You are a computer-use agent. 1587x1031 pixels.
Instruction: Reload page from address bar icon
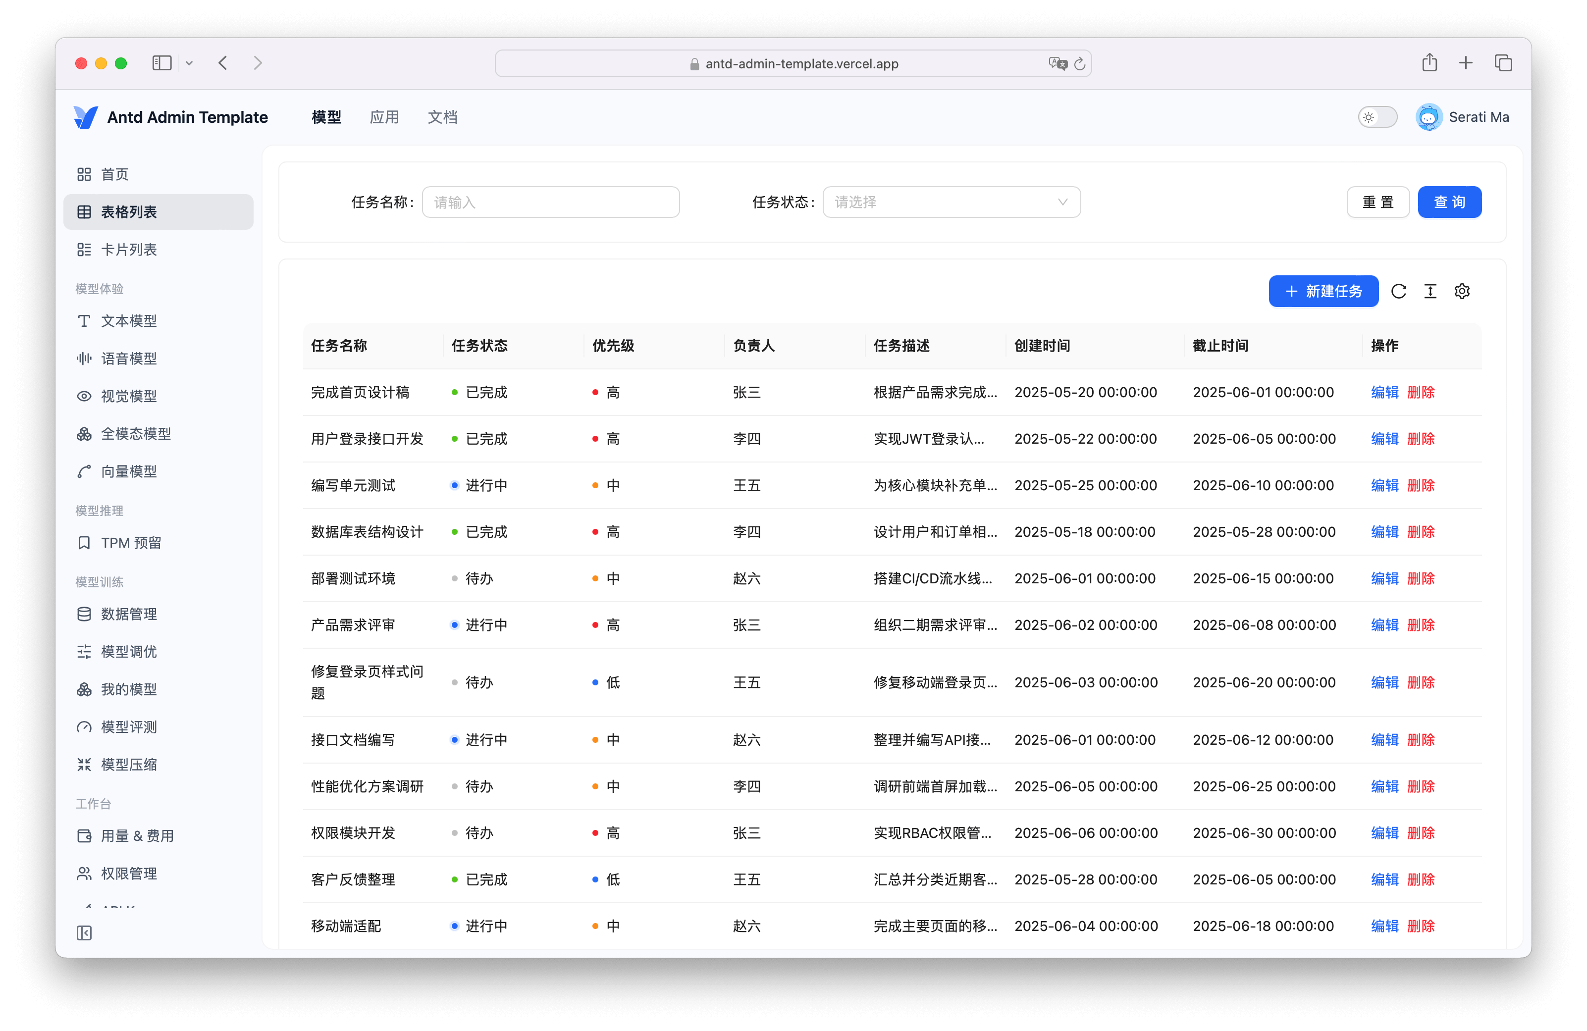[x=1080, y=64]
